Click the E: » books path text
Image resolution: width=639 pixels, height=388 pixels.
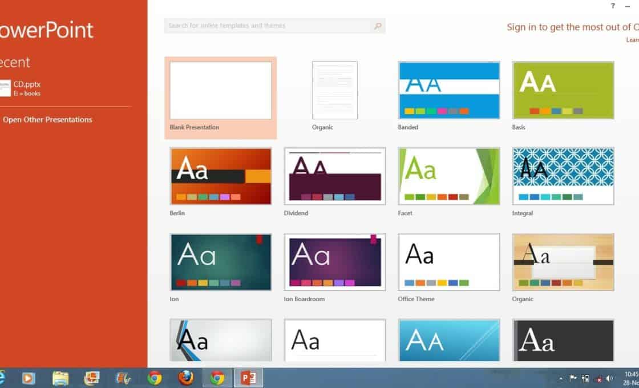(27, 94)
